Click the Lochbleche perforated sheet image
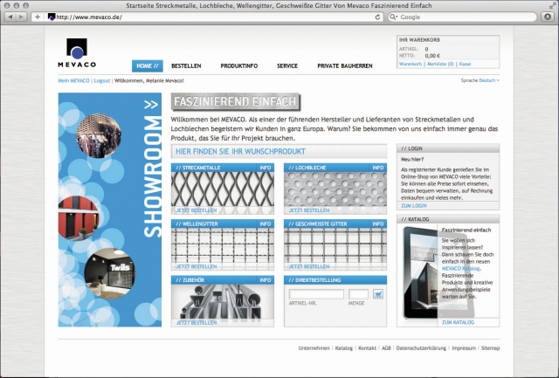Viewport: 559px width, 378px height. pyautogui.click(x=335, y=189)
